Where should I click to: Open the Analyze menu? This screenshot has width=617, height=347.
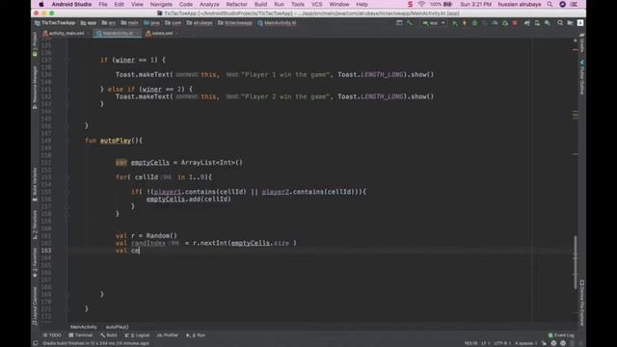209,4
